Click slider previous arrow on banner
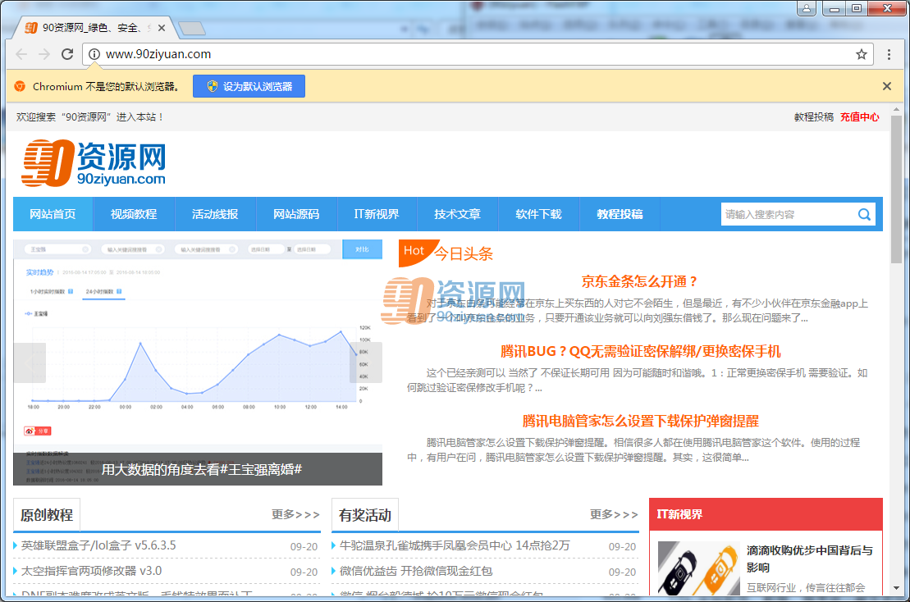 tap(30, 363)
